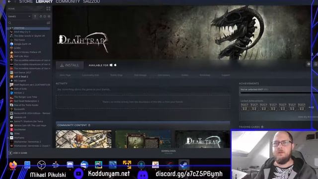Select Rise of the Tomb Raider
Screen dimensions: 318x179
coord(26,105)
